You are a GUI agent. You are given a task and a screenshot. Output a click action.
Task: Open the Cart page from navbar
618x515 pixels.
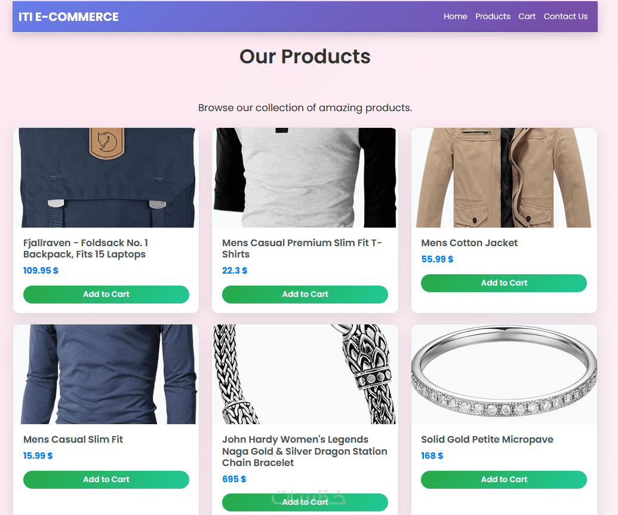click(527, 17)
